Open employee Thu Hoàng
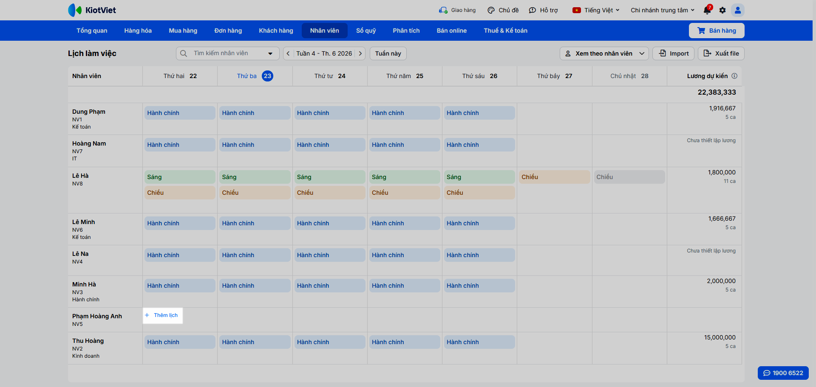Image resolution: width=816 pixels, height=387 pixels. pyautogui.click(x=88, y=341)
